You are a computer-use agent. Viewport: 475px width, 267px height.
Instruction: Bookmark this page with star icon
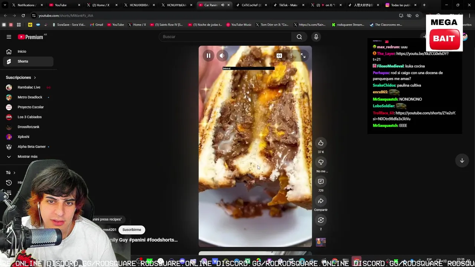pyautogui.click(x=417, y=16)
